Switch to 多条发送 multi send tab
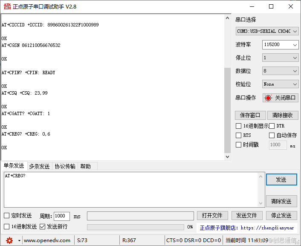Viewport: 301px width, 246px height. 39,166
